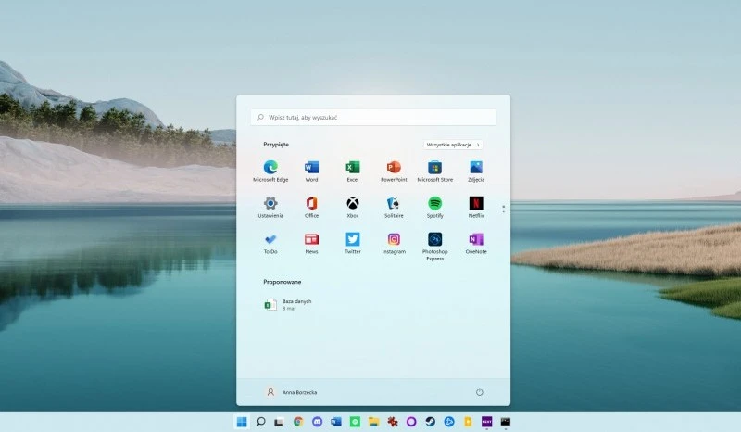The image size is (741, 432).
Task: Launch PowerPoint from pinned apps
Action: click(394, 171)
